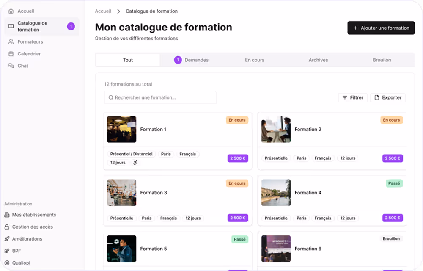Click the Formation 4 title

pyautogui.click(x=308, y=193)
